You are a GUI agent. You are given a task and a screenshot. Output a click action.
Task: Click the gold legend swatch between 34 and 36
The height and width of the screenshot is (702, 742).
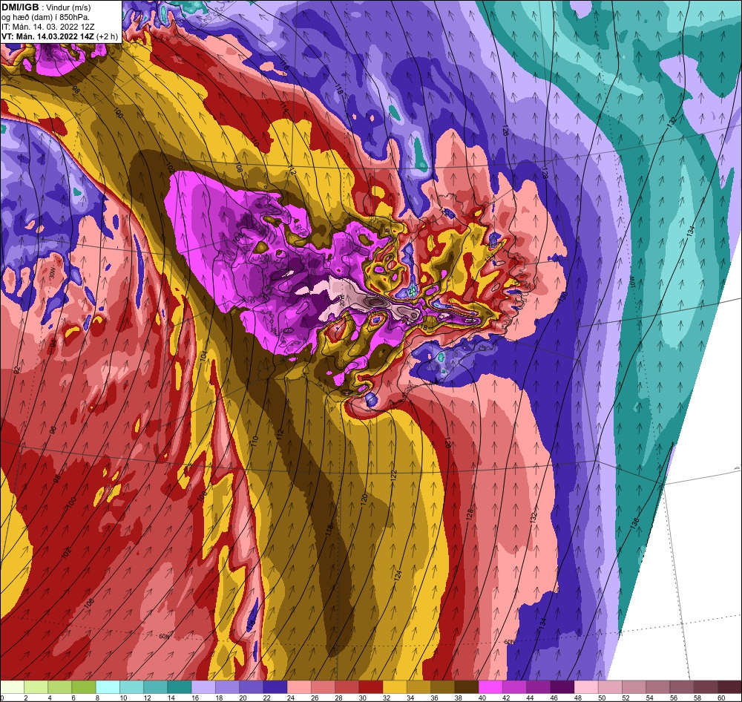(x=418, y=687)
